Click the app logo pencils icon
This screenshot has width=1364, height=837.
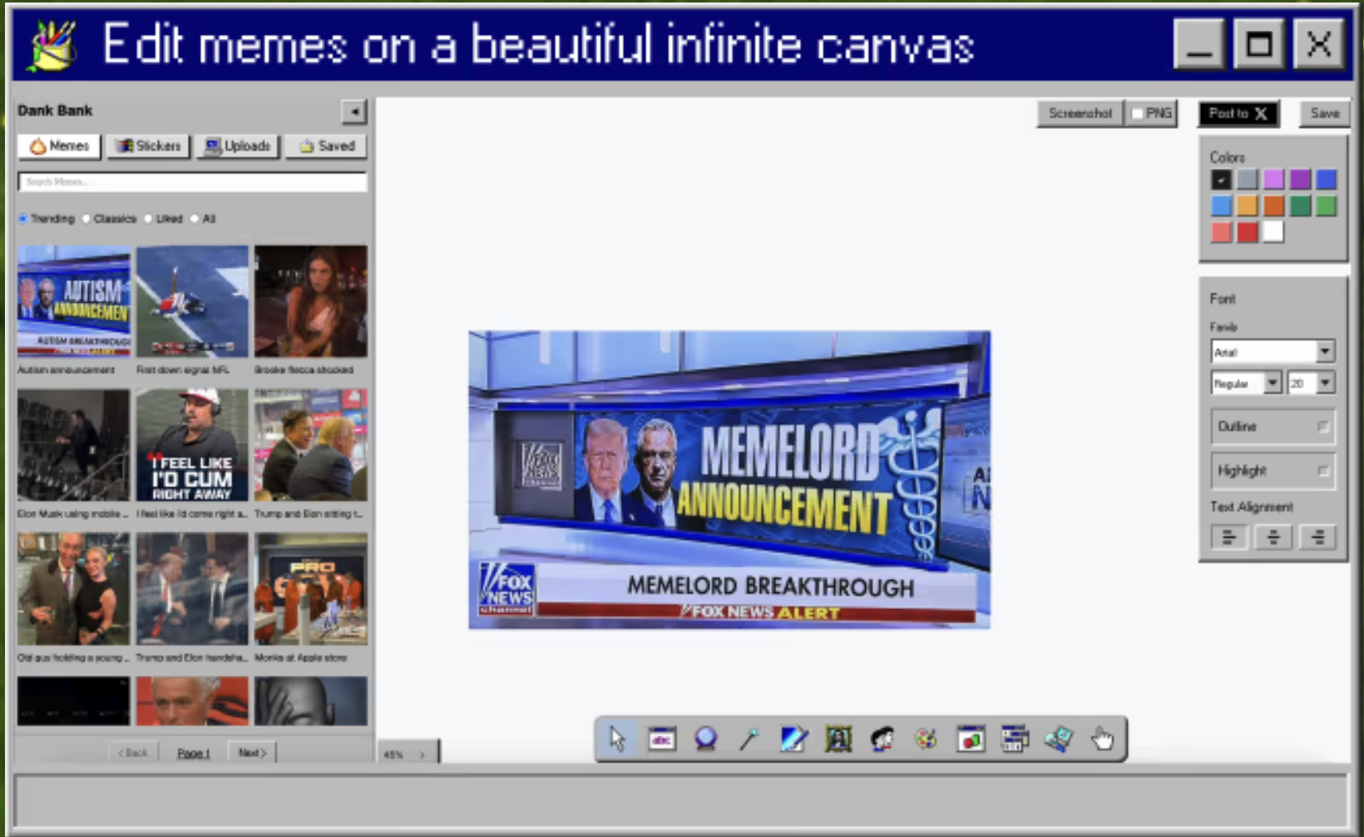tap(53, 45)
